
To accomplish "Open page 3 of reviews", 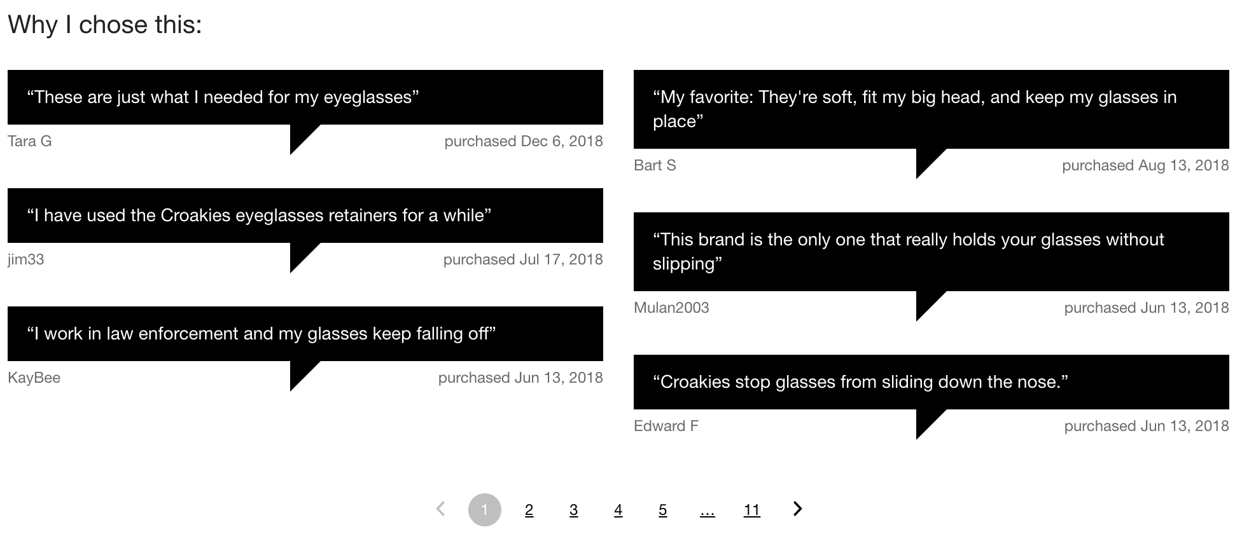I will pyautogui.click(x=573, y=509).
